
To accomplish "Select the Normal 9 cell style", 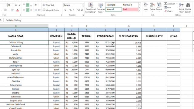I will click(130, 5).
